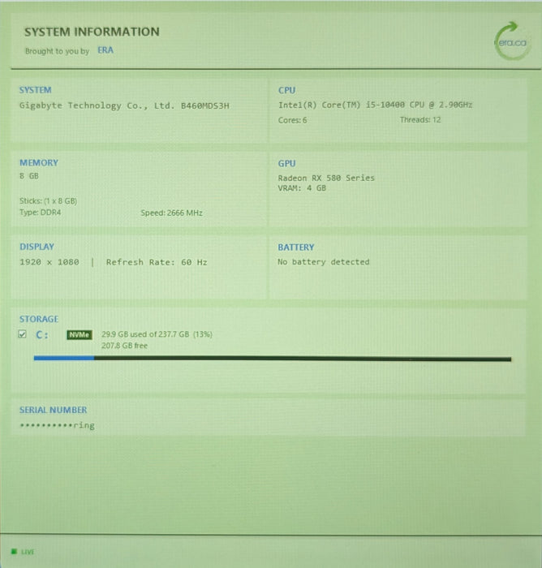Click the NVMe drive type badge
Screen dimensions: 542x568
(80, 334)
